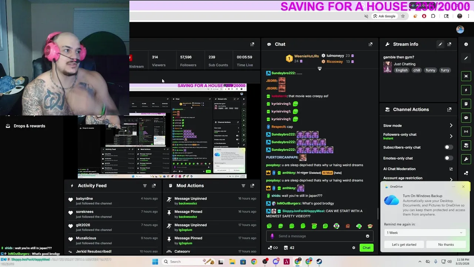Pop out the Chat panel

coord(370,44)
